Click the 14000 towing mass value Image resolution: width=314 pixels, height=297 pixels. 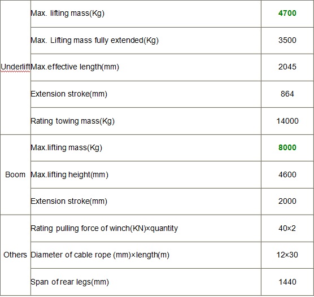tap(287, 121)
